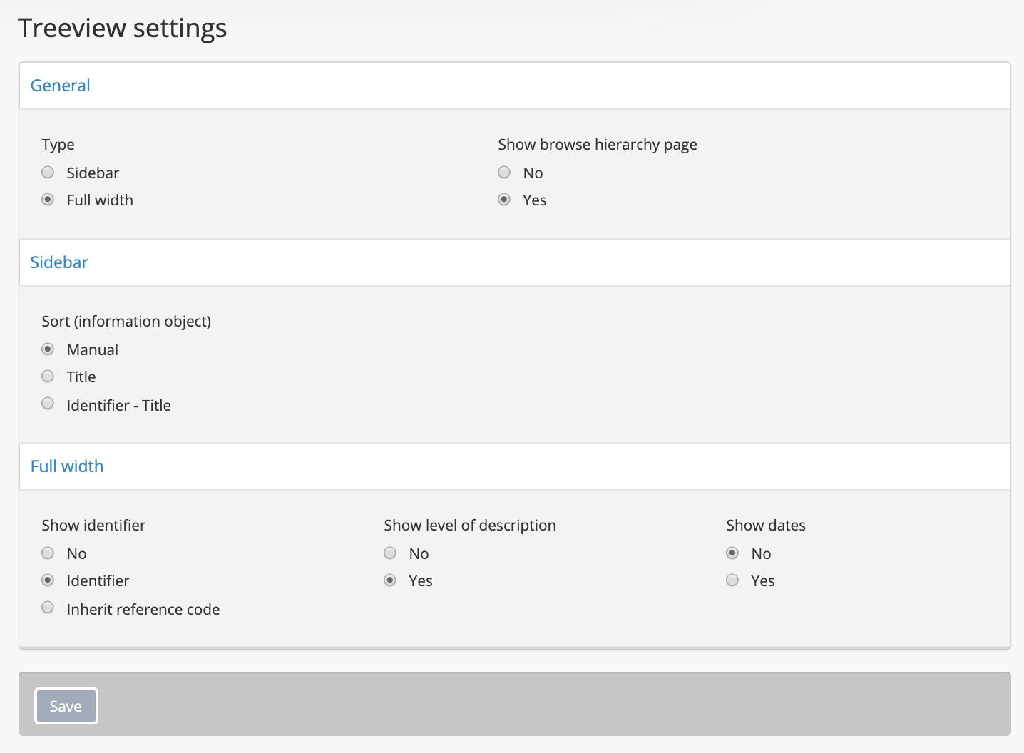Set Show browse hierarchy page to No
The height and width of the screenshot is (753, 1024).
pyautogui.click(x=504, y=173)
